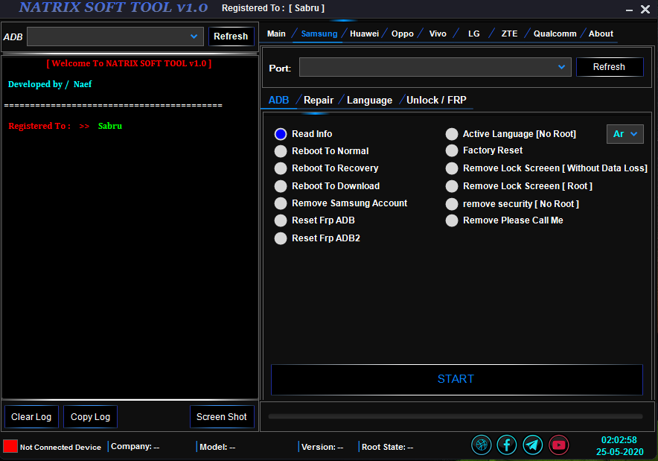Image resolution: width=658 pixels, height=461 pixels.
Task: Minimize the NATRIX SOFT TOOL window
Action: tap(629, 9)
